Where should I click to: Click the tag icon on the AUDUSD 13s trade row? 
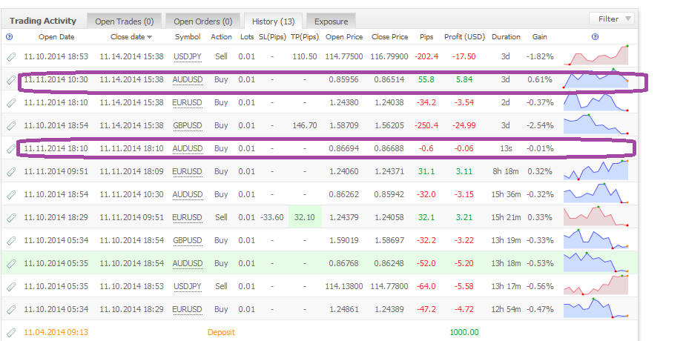11,149
